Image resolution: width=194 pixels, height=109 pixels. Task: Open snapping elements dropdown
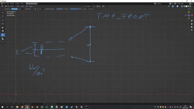click(100, 6)
